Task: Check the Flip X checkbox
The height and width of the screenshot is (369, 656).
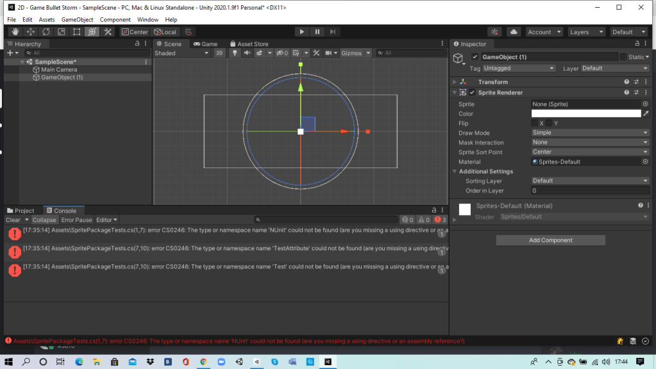Action: (535, 123)
